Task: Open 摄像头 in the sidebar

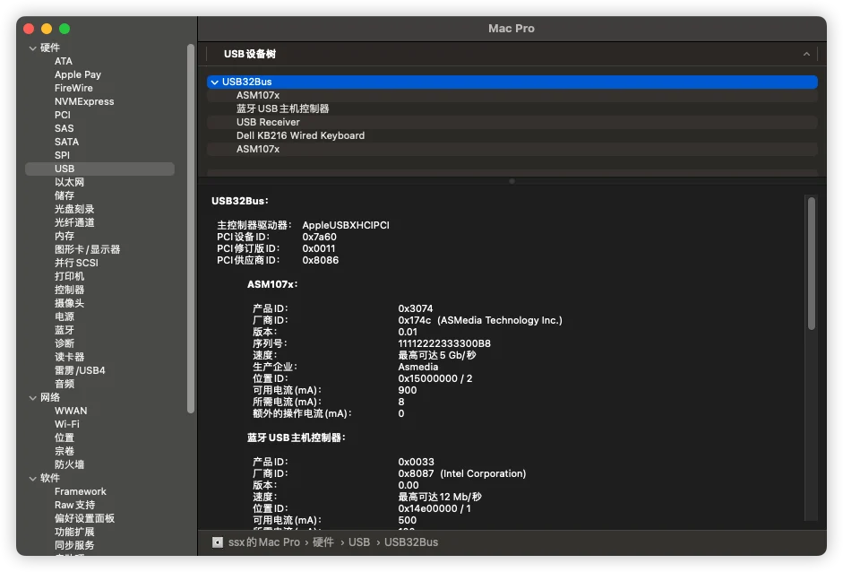Action: [x=69, y=304]
